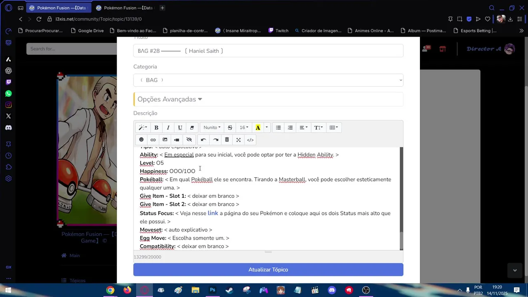Click the Main menu item in sidebar
528x297 pixels.
[71, 255]
